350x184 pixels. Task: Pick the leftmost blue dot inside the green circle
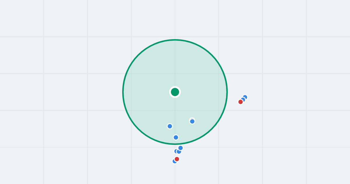pos(170,126)
